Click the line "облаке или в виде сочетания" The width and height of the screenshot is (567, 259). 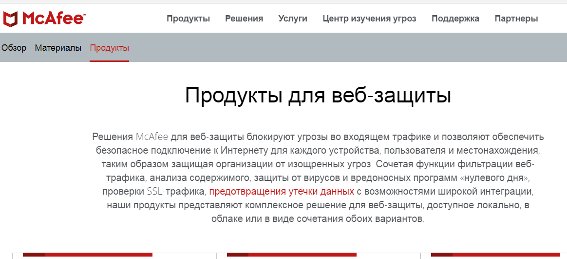point(318,219)
